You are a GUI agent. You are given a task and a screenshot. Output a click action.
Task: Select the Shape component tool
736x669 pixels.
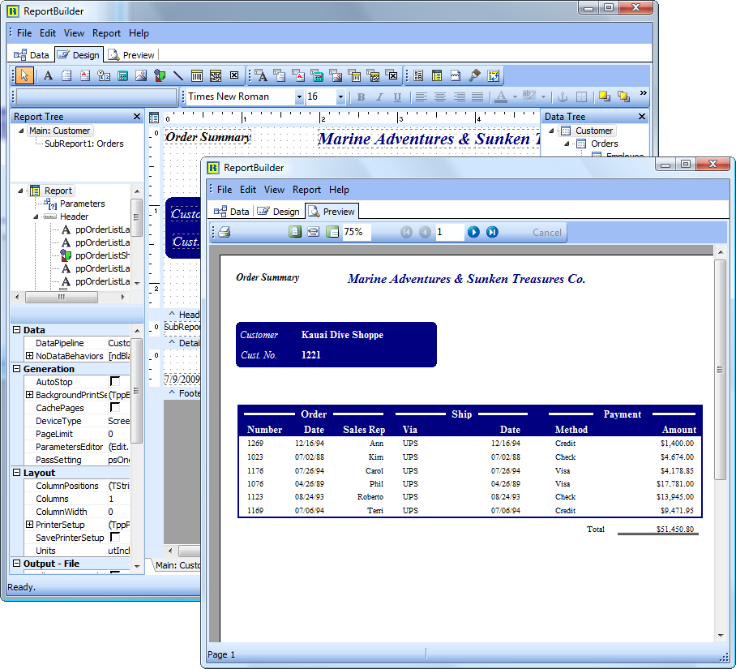pyautogui.click(x=160, y=75)
